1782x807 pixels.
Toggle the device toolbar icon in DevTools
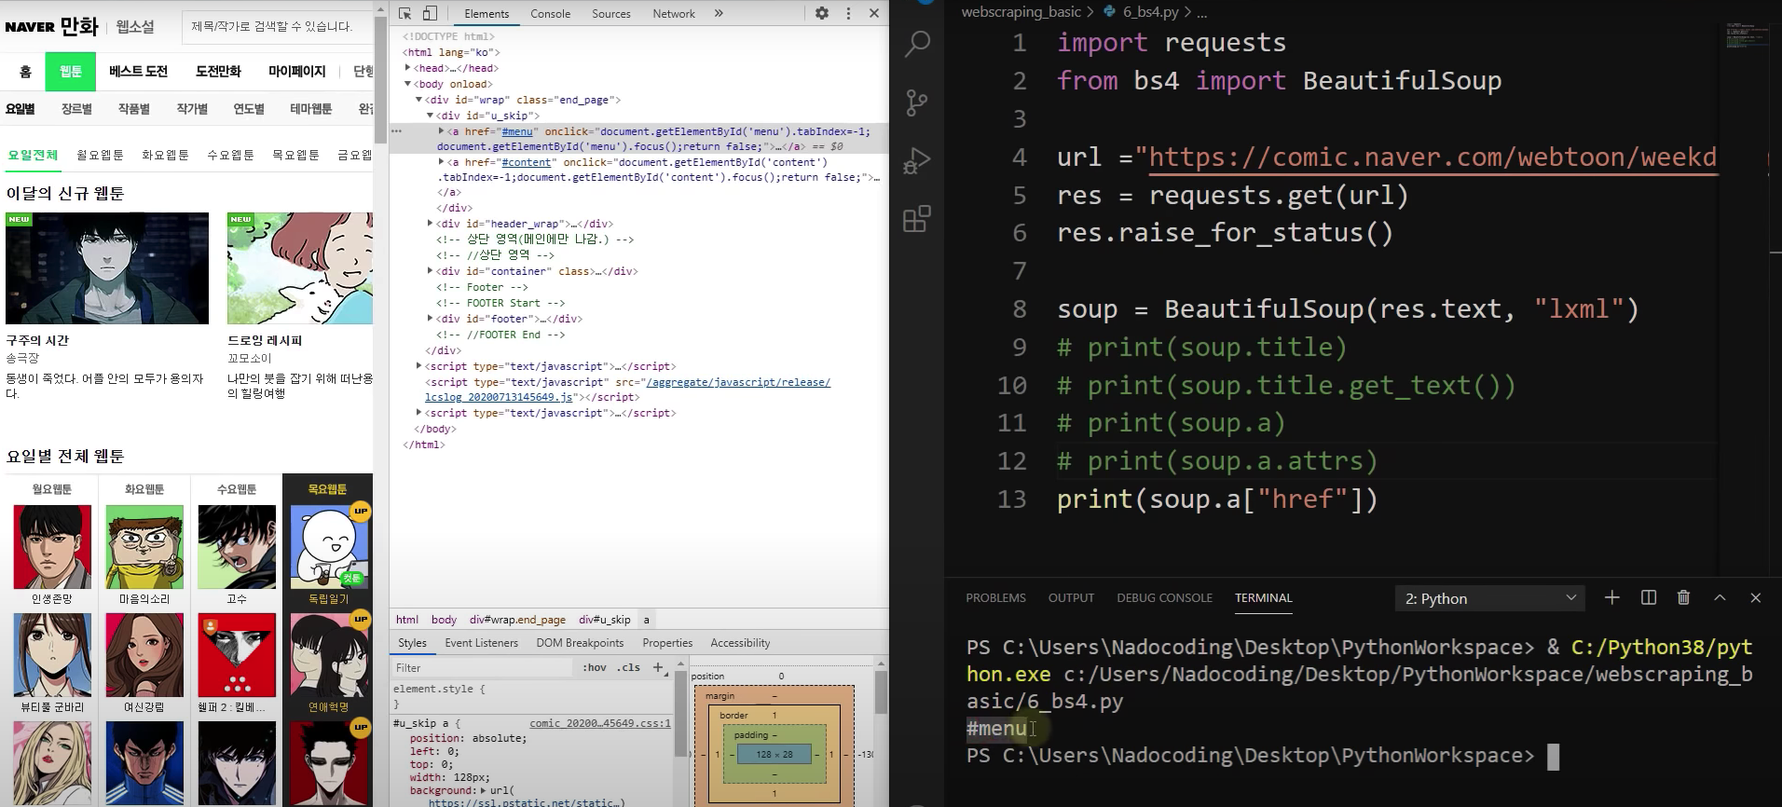(430, 13)
